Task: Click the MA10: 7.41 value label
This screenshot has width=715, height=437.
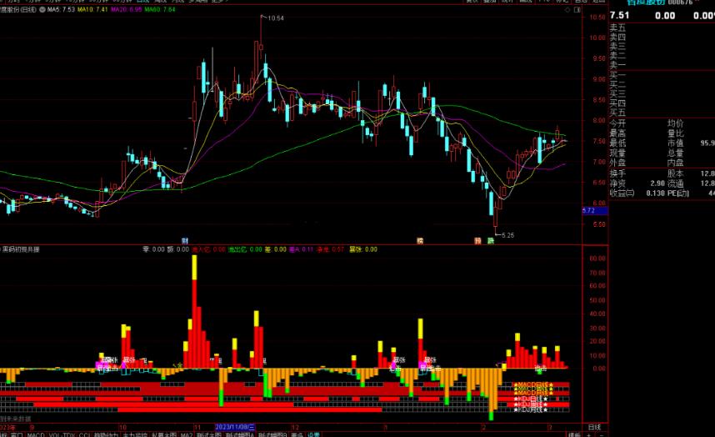Action: coord(92,9)
